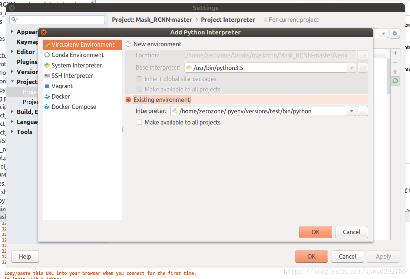Cancel the Add Python Interpreter dialog

coord(351,232)
